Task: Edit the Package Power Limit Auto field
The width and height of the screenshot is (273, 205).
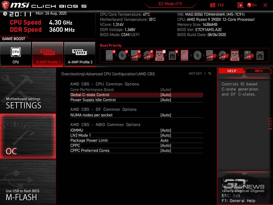Action: 164,140
